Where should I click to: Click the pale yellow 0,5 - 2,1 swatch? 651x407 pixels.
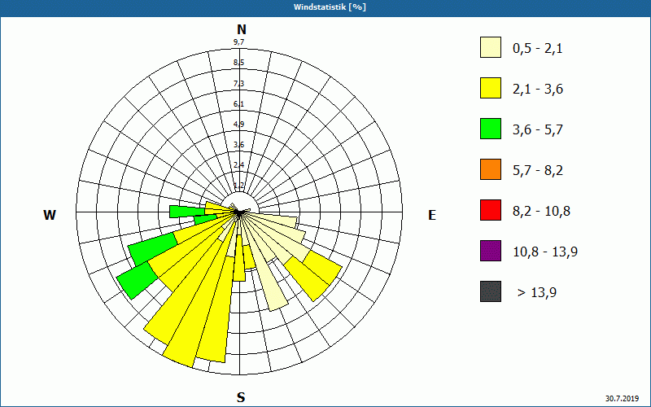click(491, 47)
